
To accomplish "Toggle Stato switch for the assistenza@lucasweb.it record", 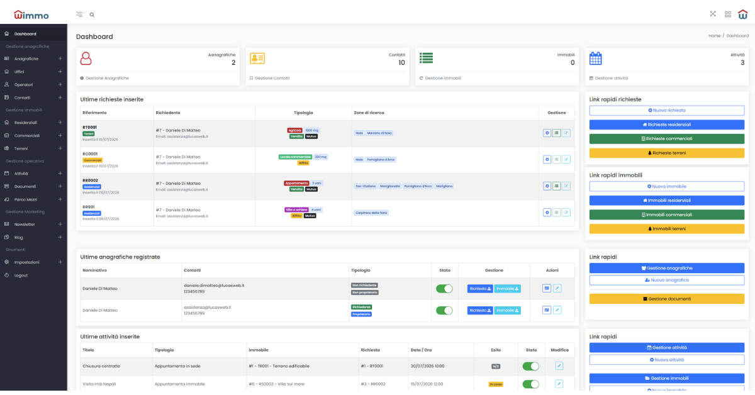I will pos(444,310).
